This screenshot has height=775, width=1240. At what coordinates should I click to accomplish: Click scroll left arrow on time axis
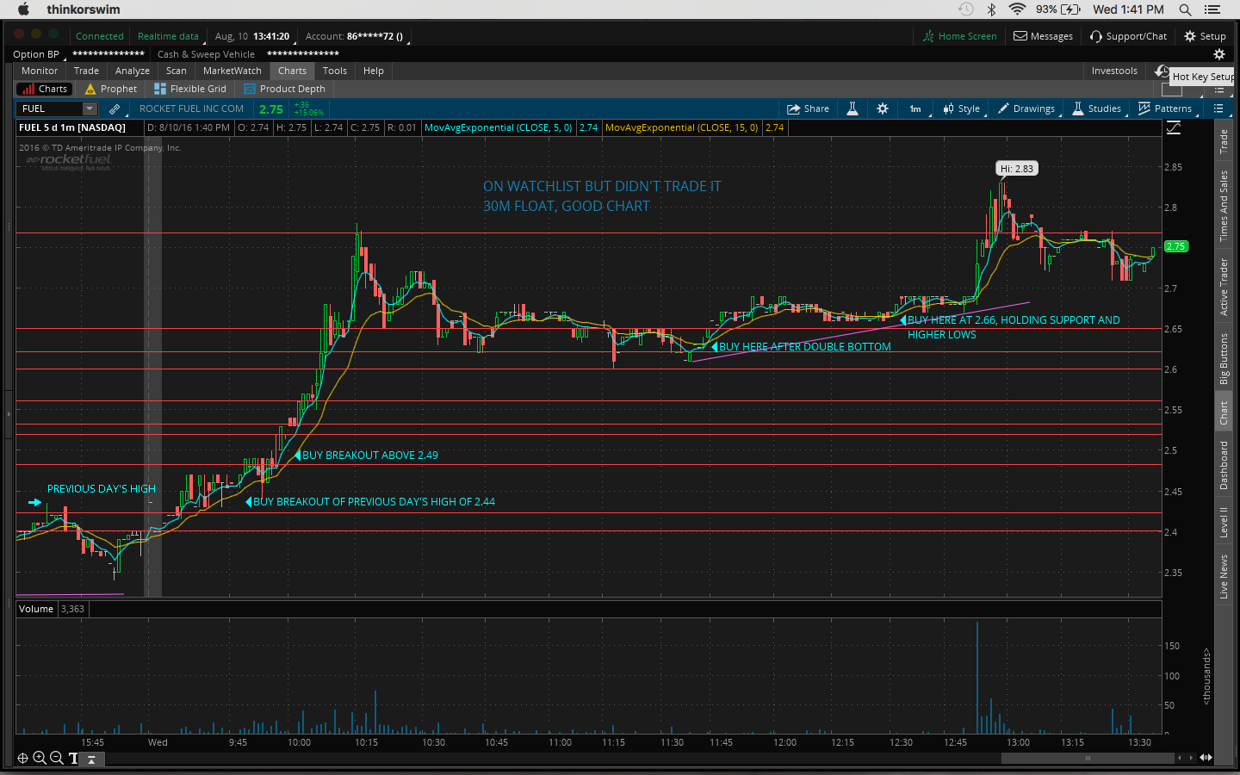point(1180,758)
